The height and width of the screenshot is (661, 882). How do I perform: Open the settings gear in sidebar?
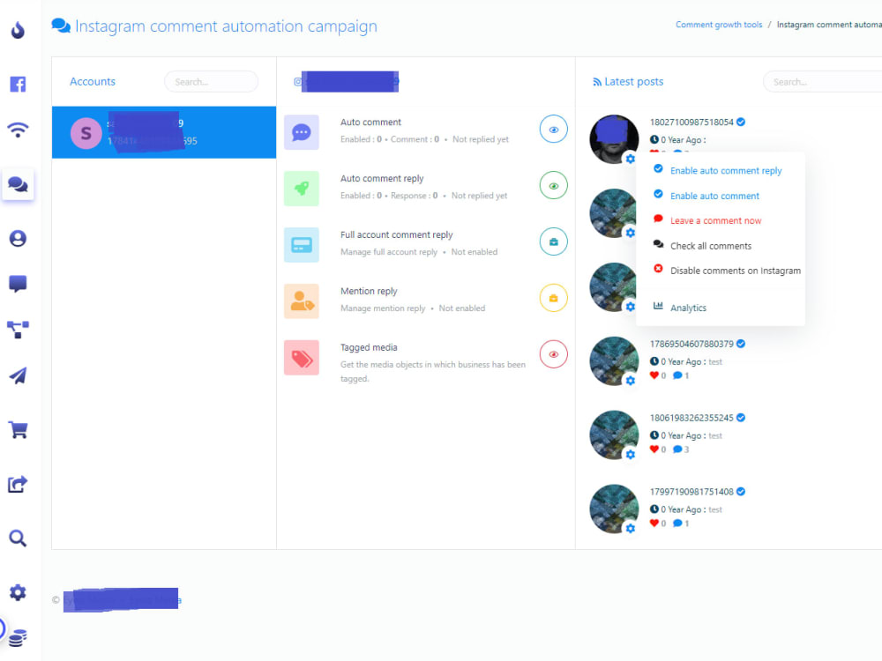[18, 592]
